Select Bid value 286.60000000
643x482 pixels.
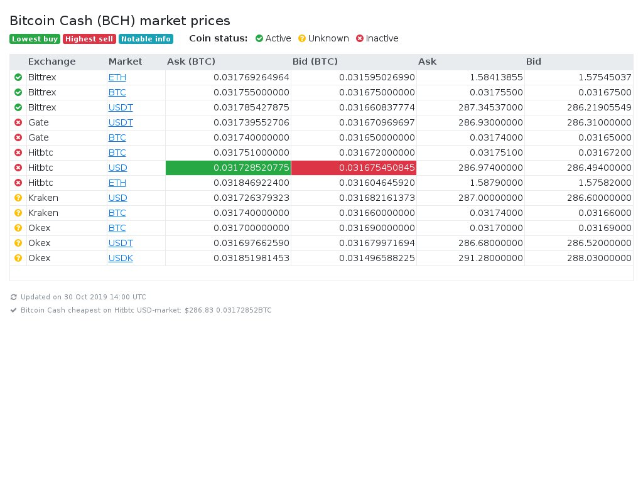click(x=599, y=198)
